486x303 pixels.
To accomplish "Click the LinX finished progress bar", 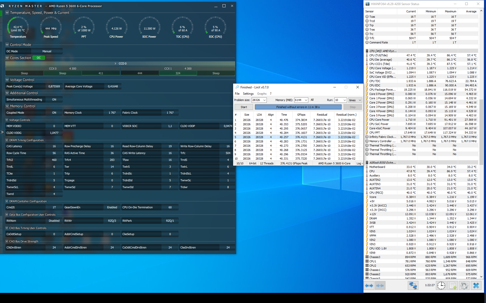I will click(298, 107).
